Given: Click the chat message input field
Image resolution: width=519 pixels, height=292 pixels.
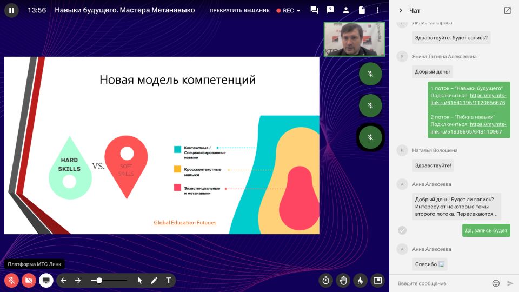Looking at the screenshot, I should tap(442, 283).
